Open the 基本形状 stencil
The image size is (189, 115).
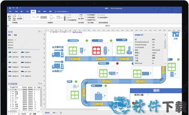[x=11, y=42]
